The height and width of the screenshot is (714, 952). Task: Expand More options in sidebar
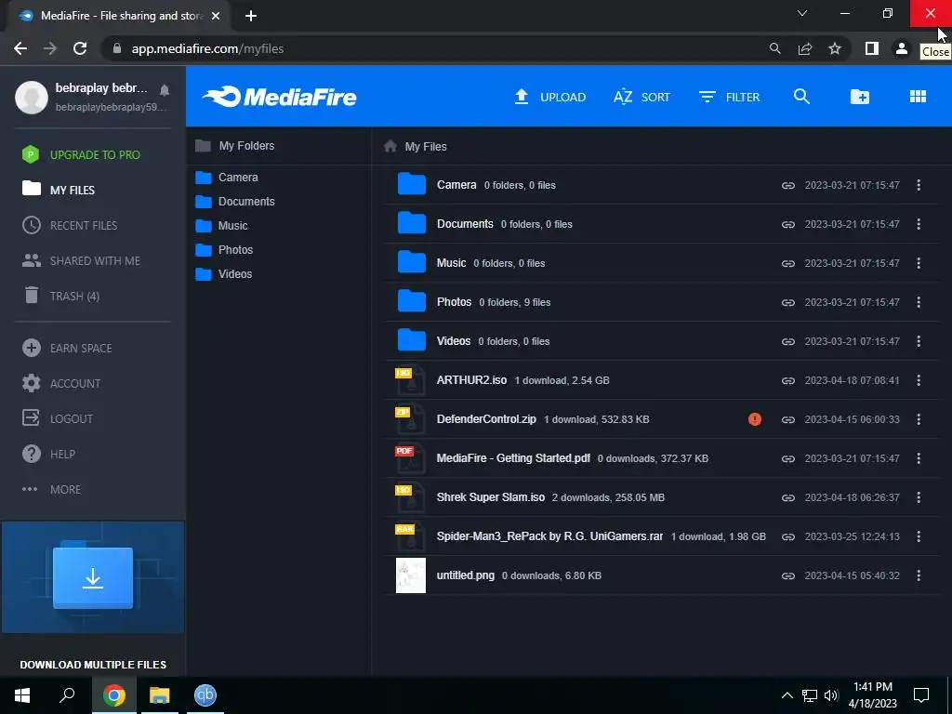pos(51,489)
